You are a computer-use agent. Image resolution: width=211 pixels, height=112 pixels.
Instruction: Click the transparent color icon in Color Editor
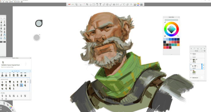(165, 36)
